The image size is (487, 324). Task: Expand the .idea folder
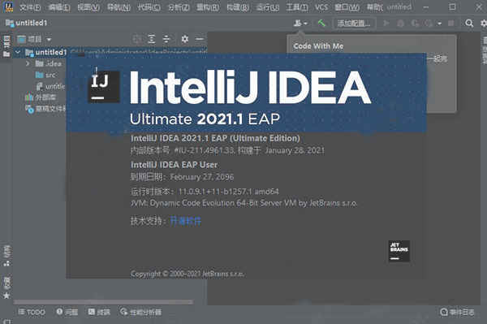28,63
